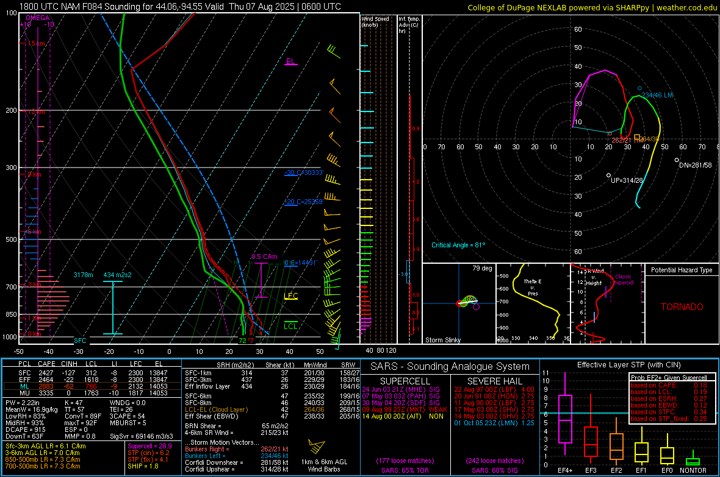Click the SHIP = 1.8 value
The width and height of the screenshot is (720, 477).
click(x=143, y=466)
